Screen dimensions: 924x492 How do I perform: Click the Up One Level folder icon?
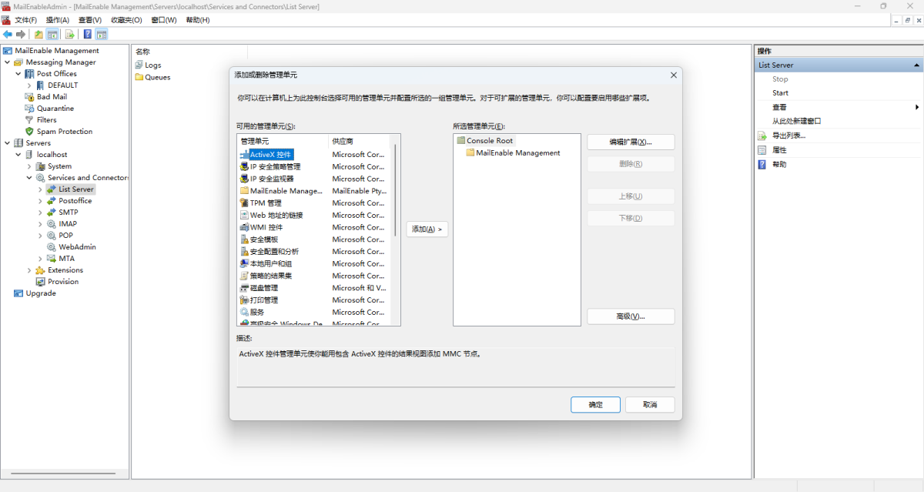point(38,35)
